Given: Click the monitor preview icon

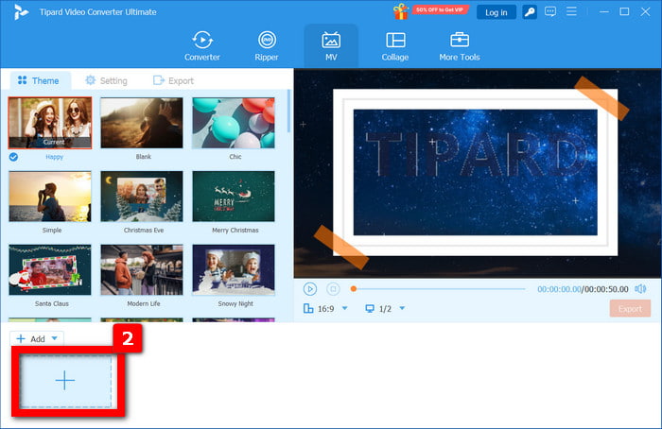Looking at the screenshot, I should click(370, 309).
